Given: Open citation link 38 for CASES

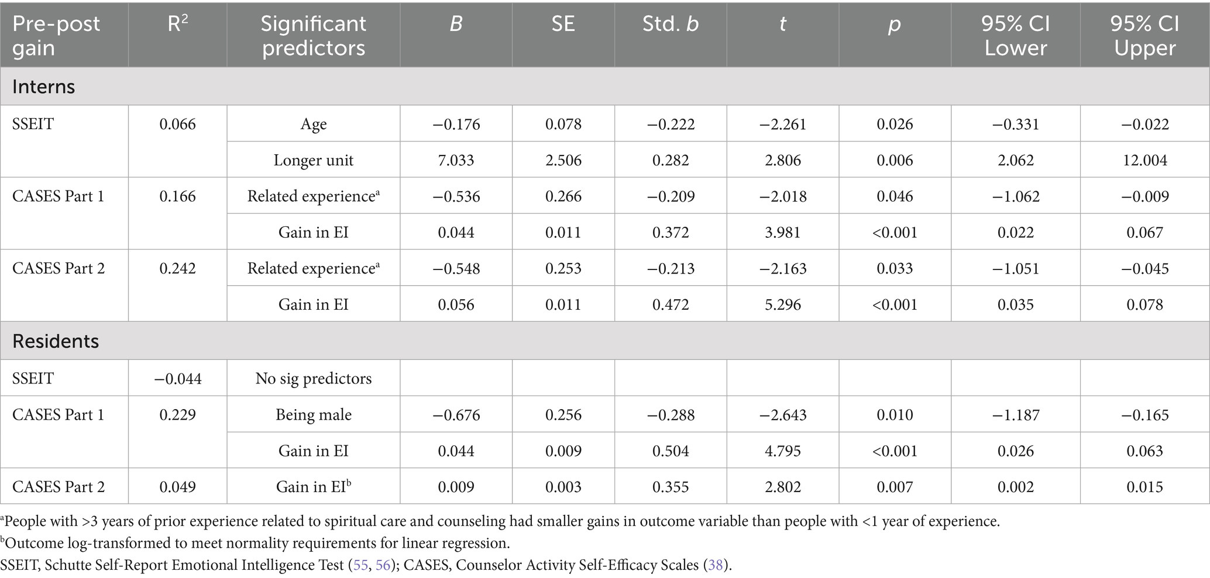Looking at the screenshot, I should click(x=715, y=565).
